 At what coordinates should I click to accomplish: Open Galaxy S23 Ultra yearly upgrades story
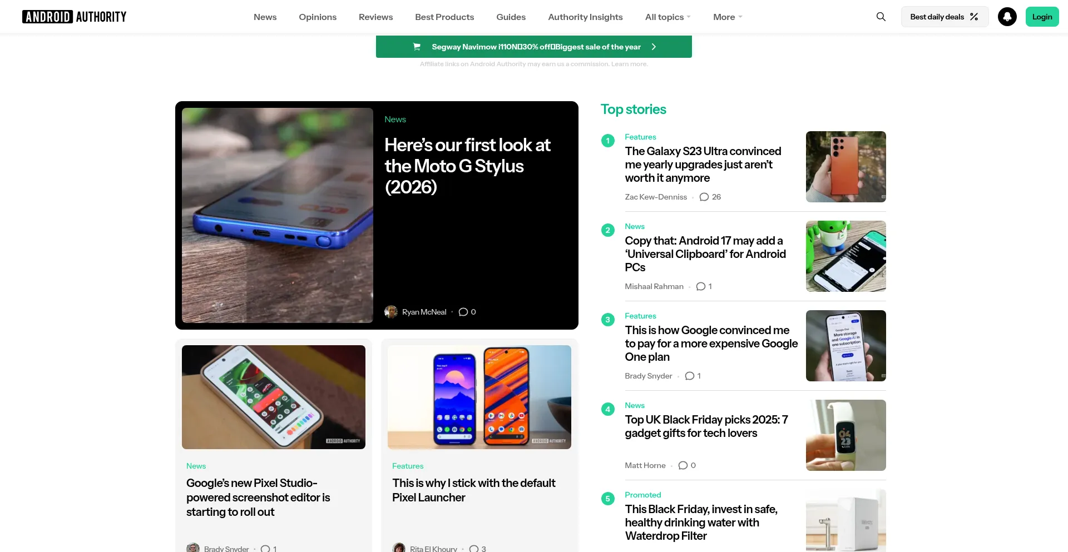703,165
